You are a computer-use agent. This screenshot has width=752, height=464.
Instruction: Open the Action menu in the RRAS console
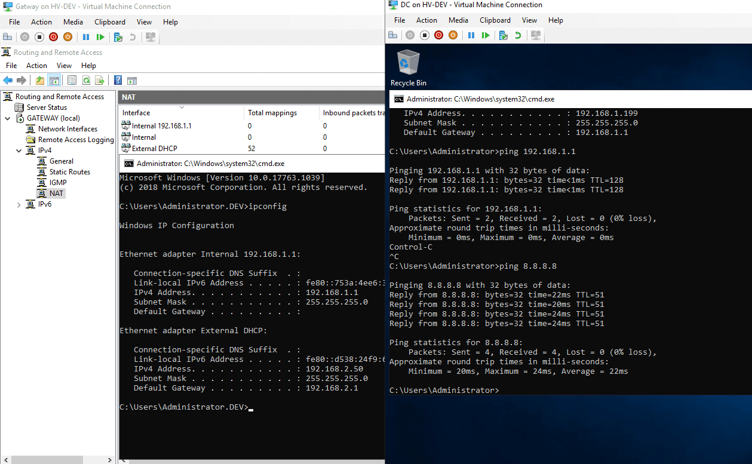(x=36, y=65)
